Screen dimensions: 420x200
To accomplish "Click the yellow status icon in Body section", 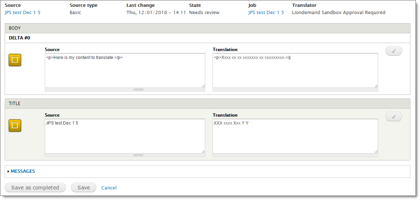I will click(15, 59).
